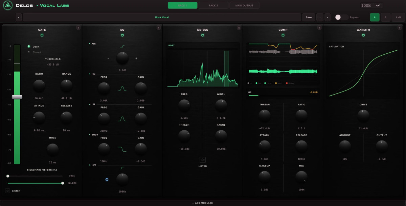Click the EQ AIR gain knob
Image resolution: width=406 pixels, height=206 pixels.
(x=122, y=58)
